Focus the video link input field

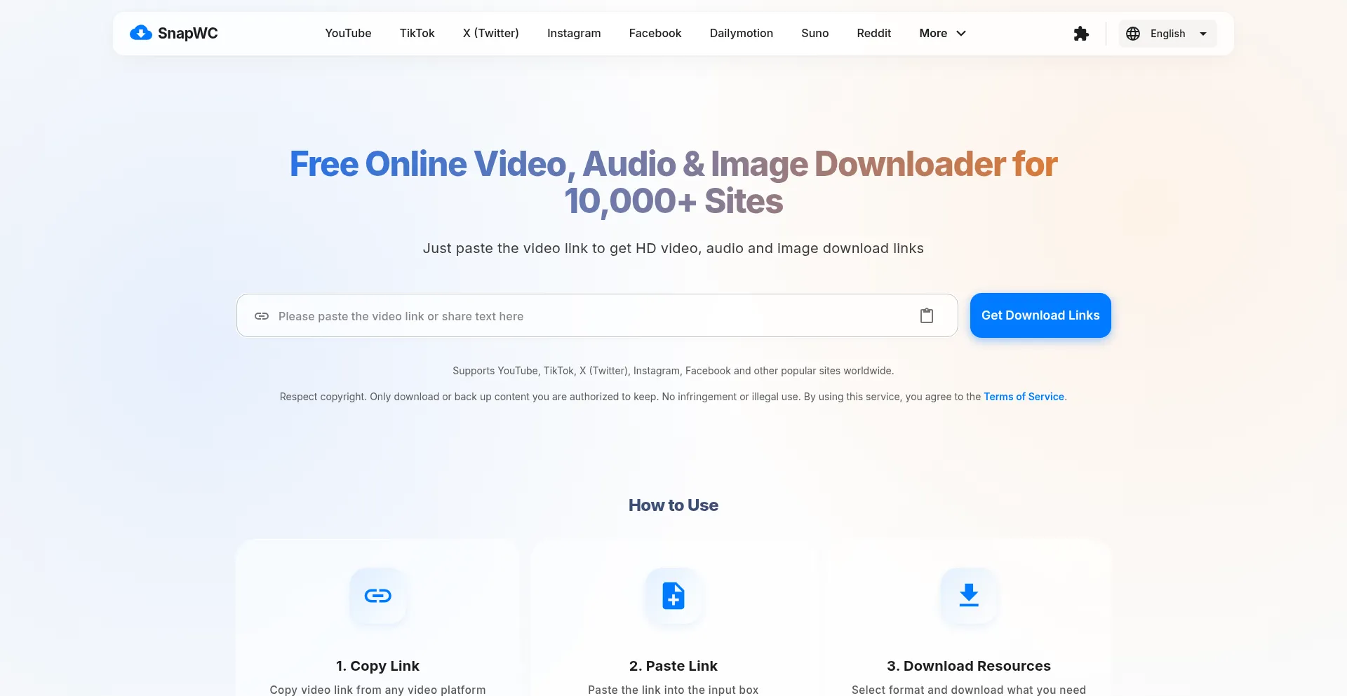tap(597, 315)
